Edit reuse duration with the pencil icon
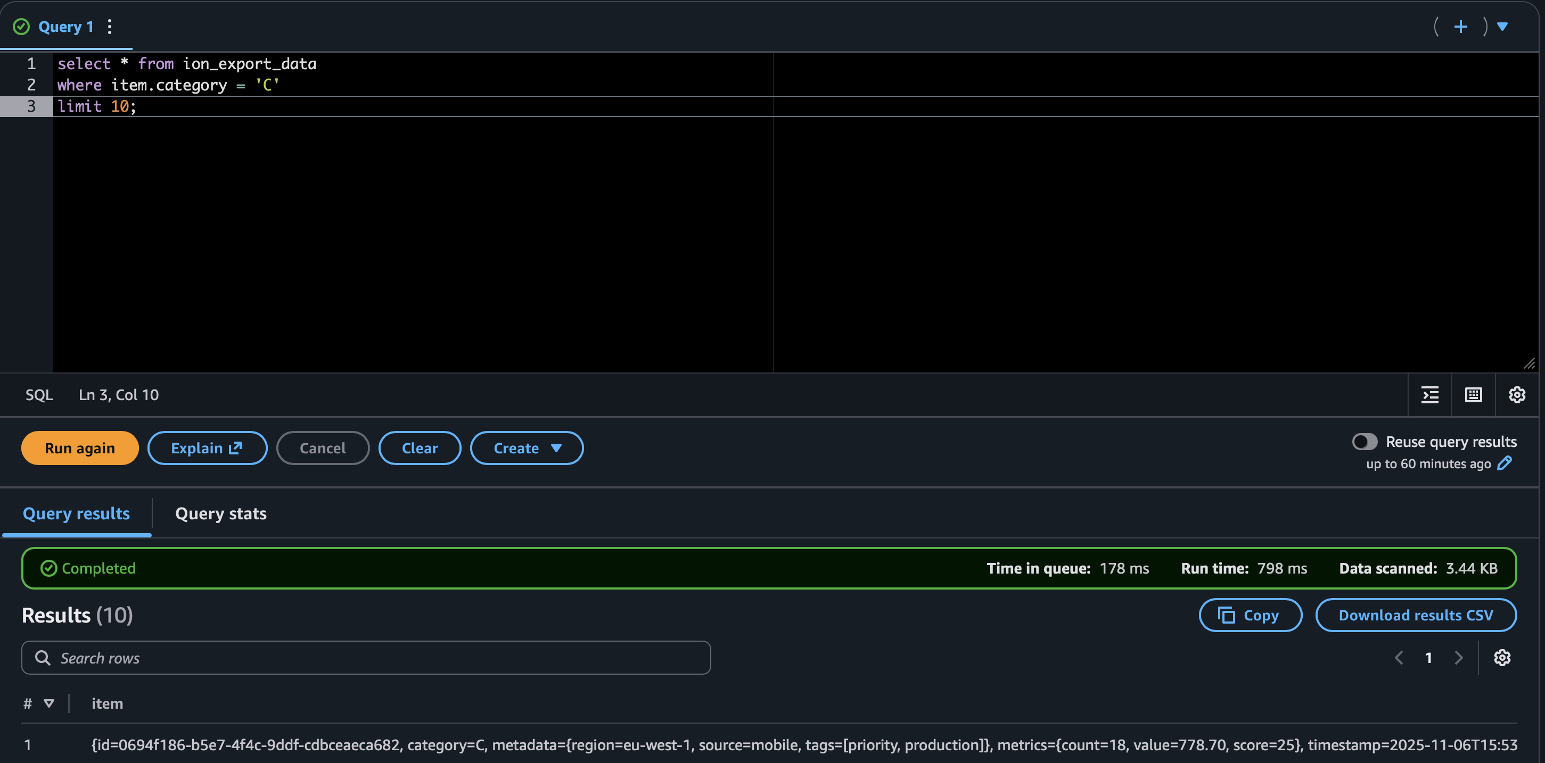This screenshot has width=1545, height=763. click(x=1506, y=463)
